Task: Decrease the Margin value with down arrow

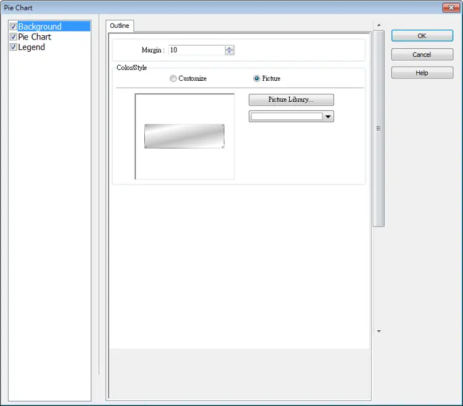Action: pos(229,52)
